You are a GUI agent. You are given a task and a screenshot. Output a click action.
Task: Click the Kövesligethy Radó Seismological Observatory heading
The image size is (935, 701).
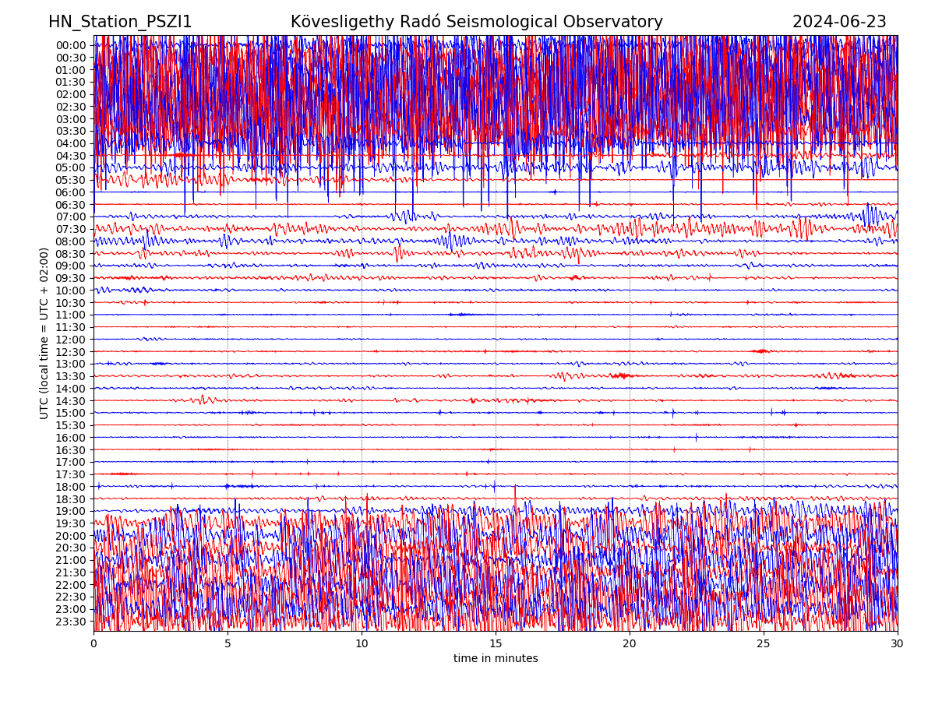pos(476,22)
